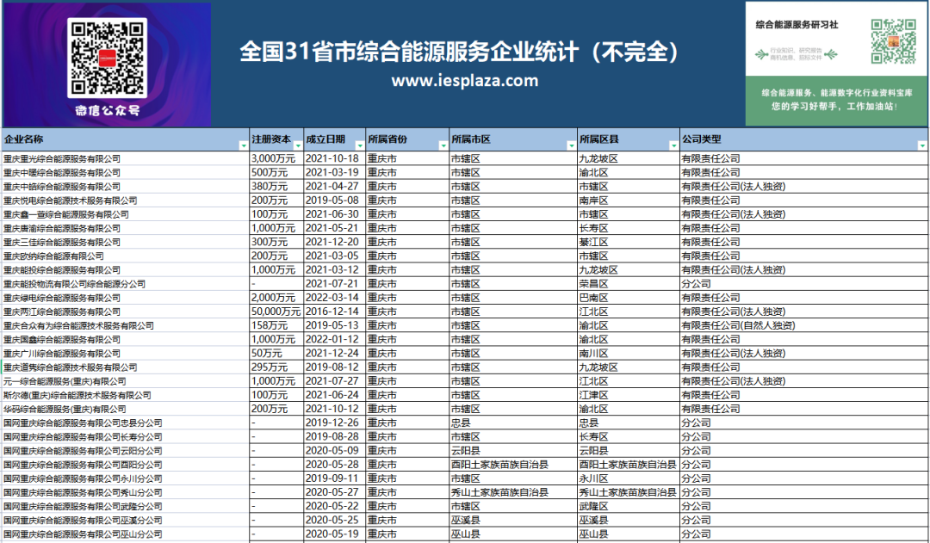Click the 综合能源服务研习社 heading text

(797, 28)
